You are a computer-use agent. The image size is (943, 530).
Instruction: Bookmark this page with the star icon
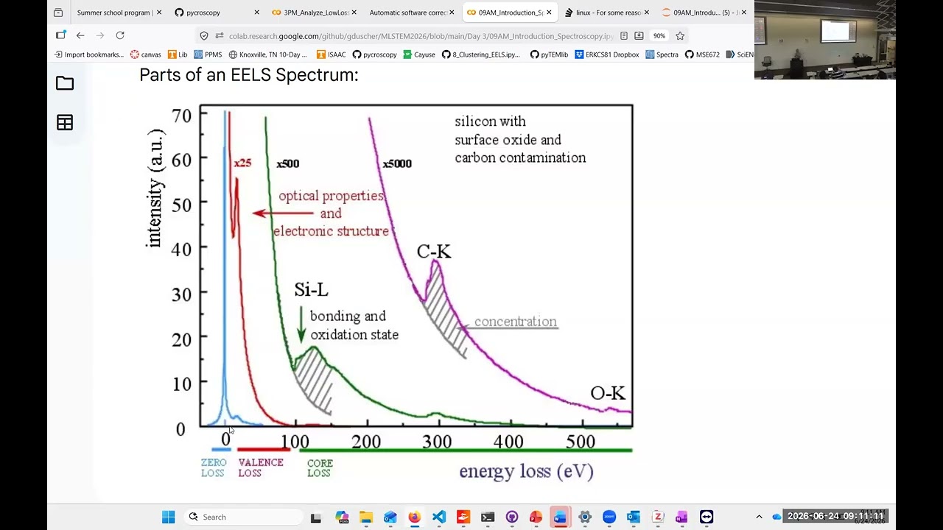click(680, 35)
